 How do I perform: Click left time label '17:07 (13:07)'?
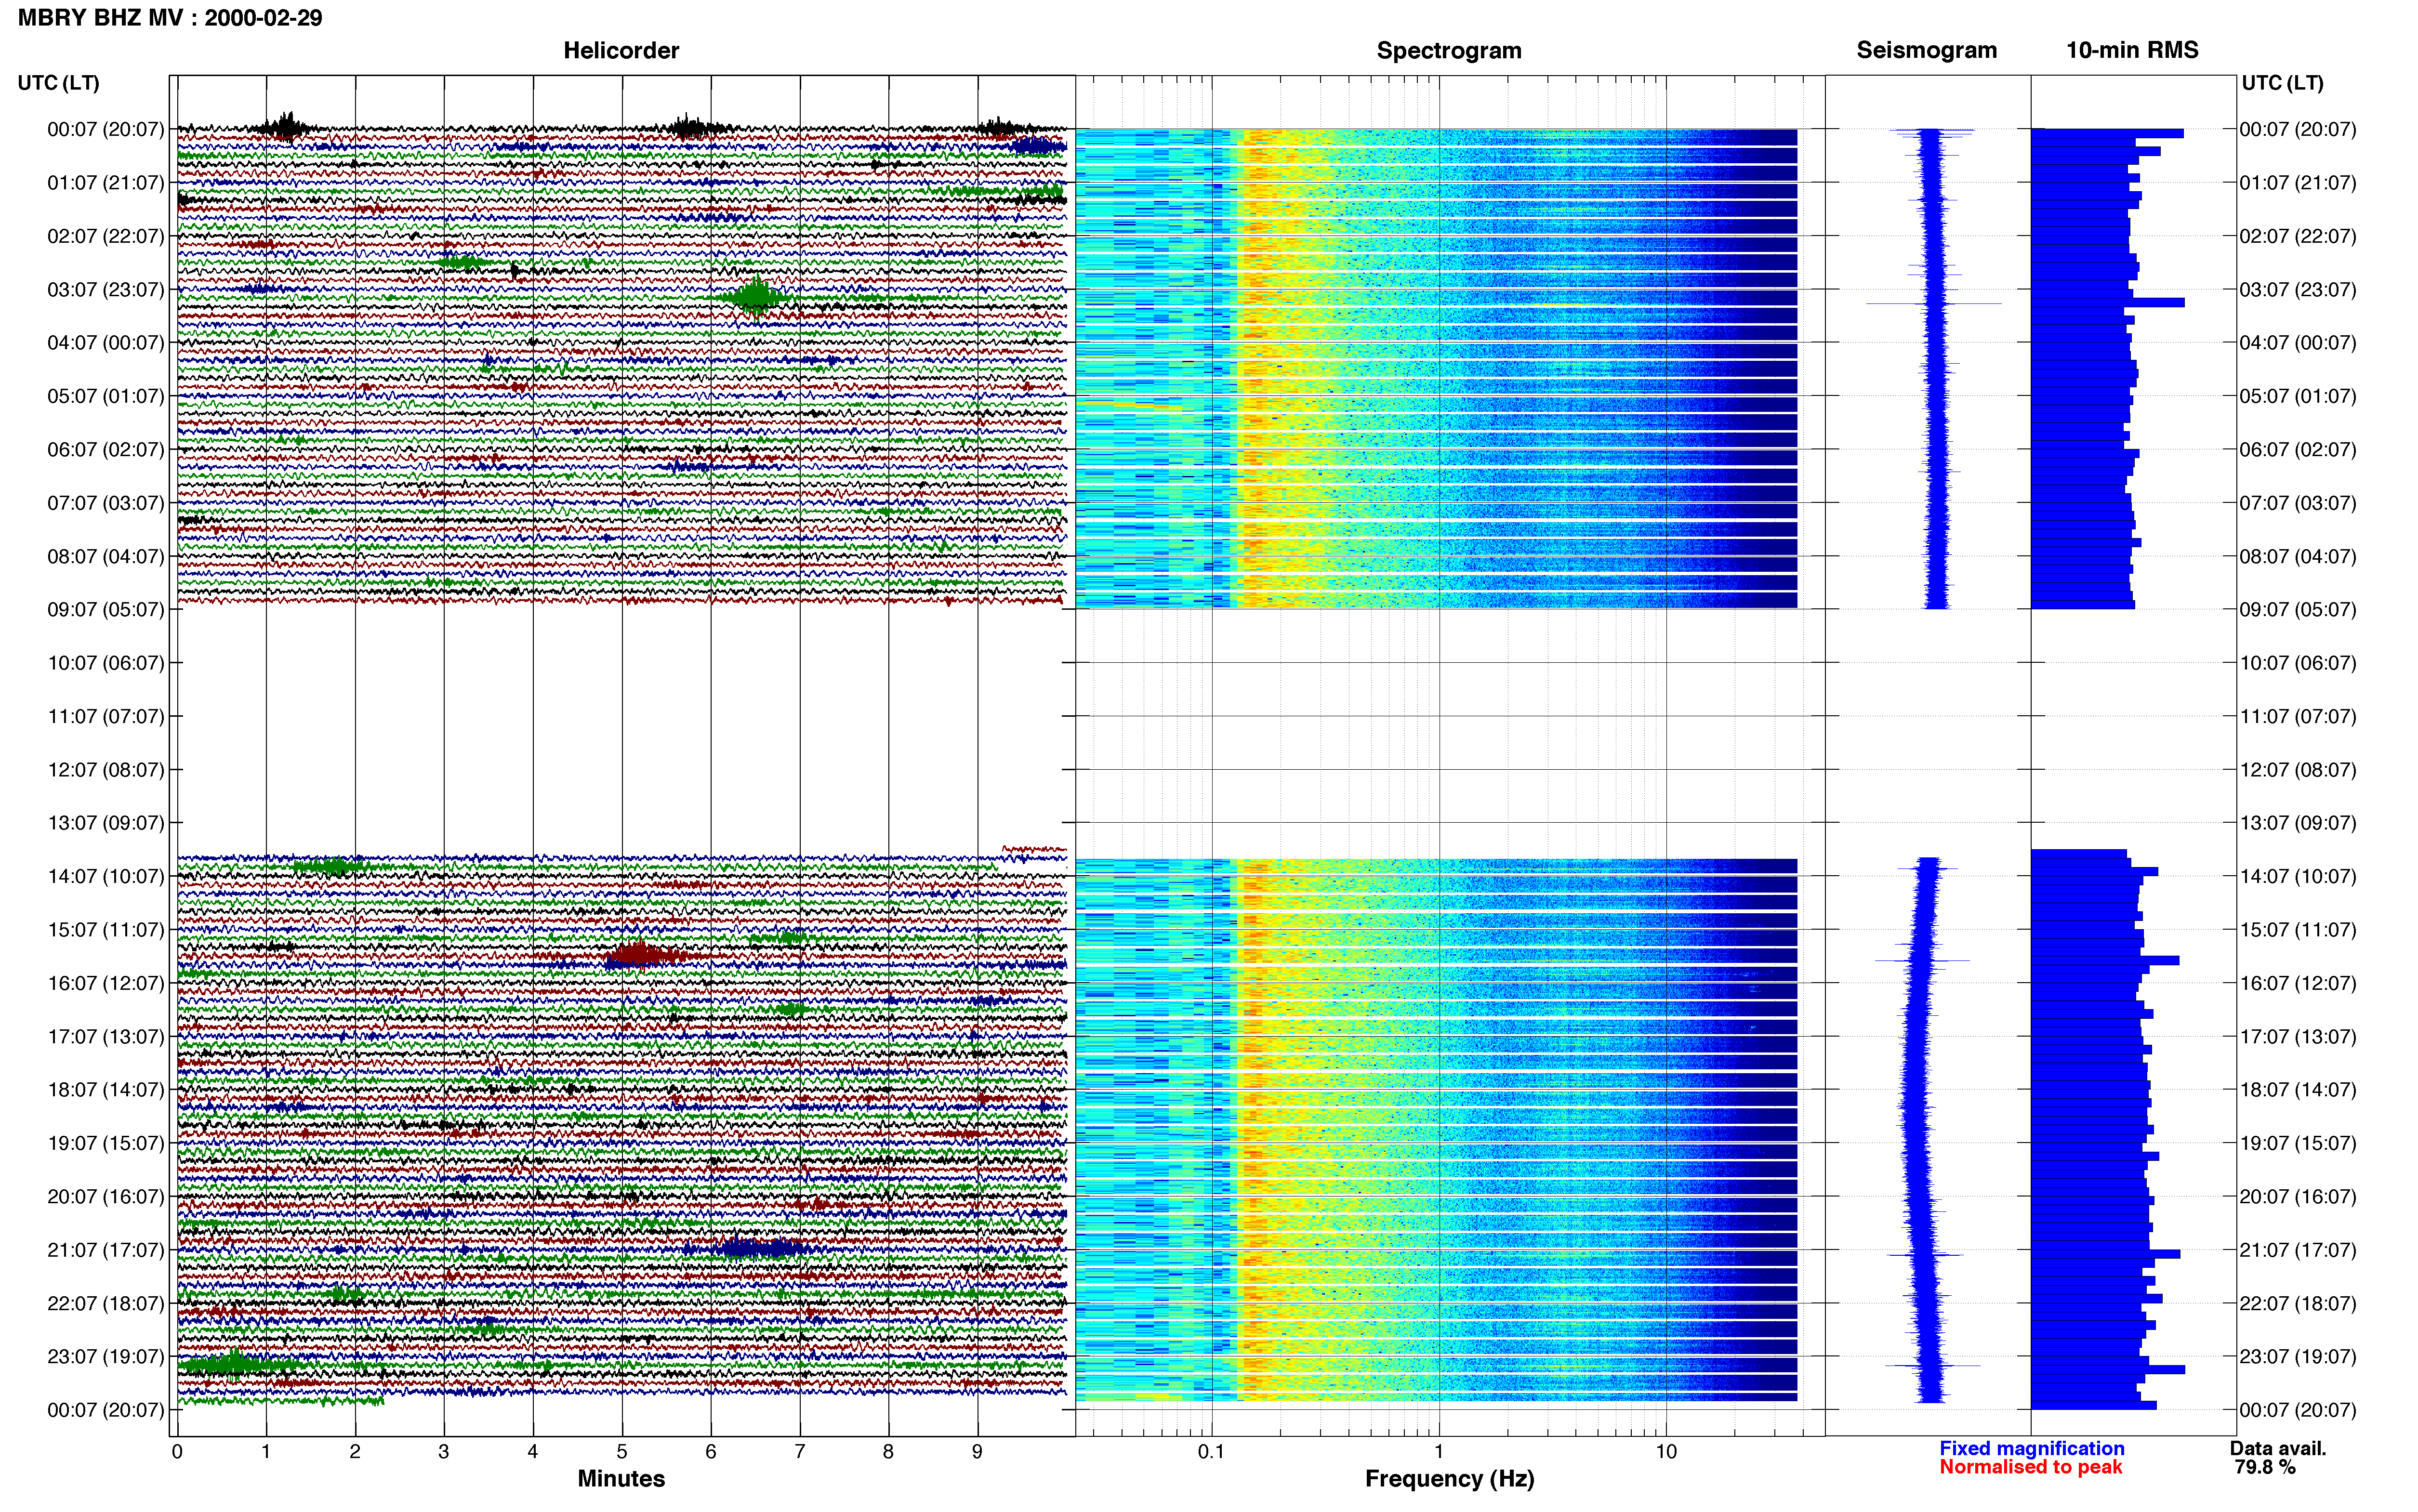point(106,1036)
